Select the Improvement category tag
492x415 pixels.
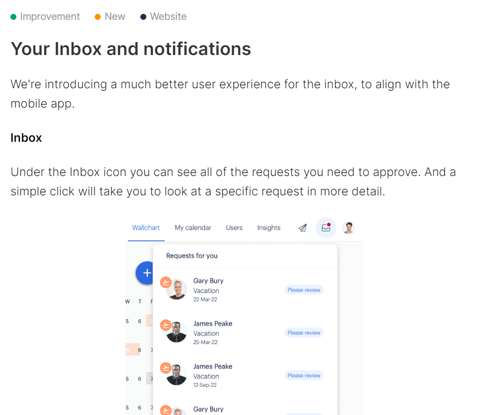[45, 16]
